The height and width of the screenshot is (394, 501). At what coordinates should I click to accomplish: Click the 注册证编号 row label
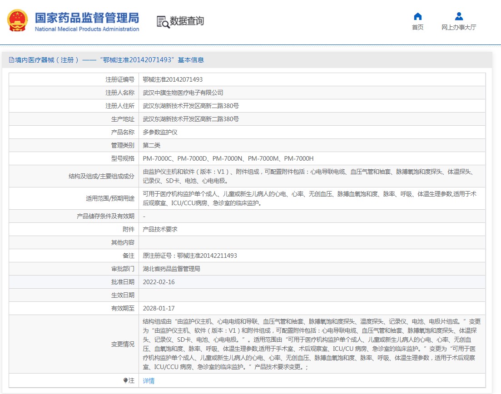[x=120, y=79]
